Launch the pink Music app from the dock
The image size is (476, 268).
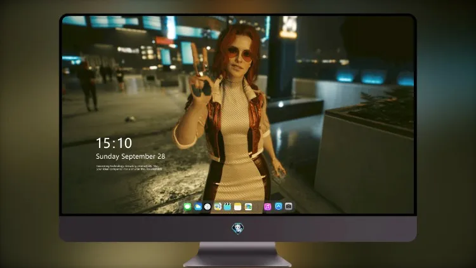pyautogui.click(x=267, y=206)
